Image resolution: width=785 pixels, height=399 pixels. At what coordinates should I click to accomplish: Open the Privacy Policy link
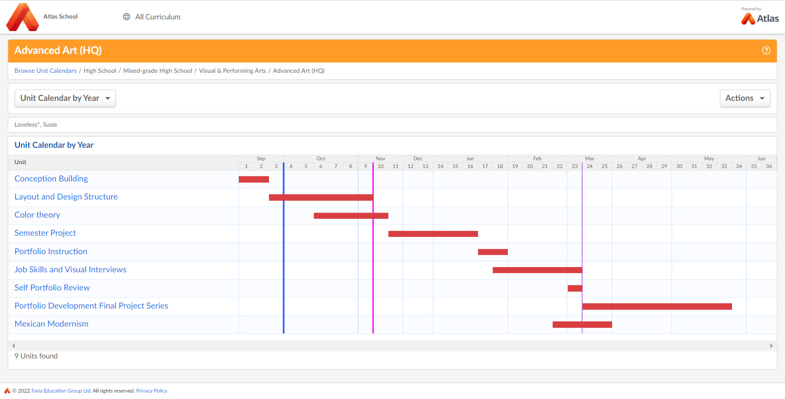(152, 391)
